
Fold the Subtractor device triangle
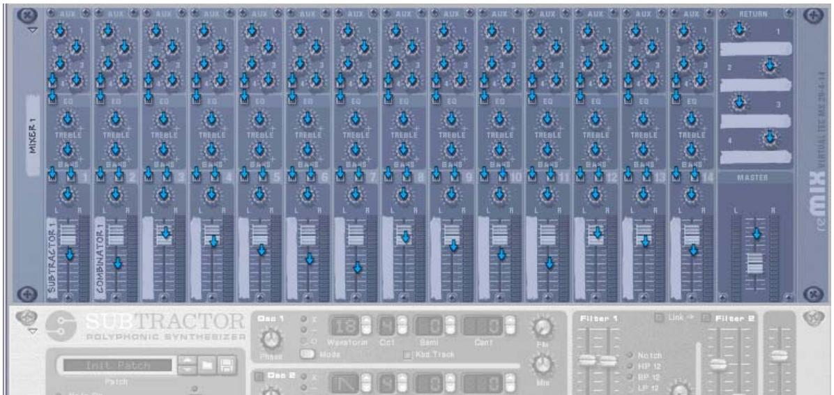point(33,331)
